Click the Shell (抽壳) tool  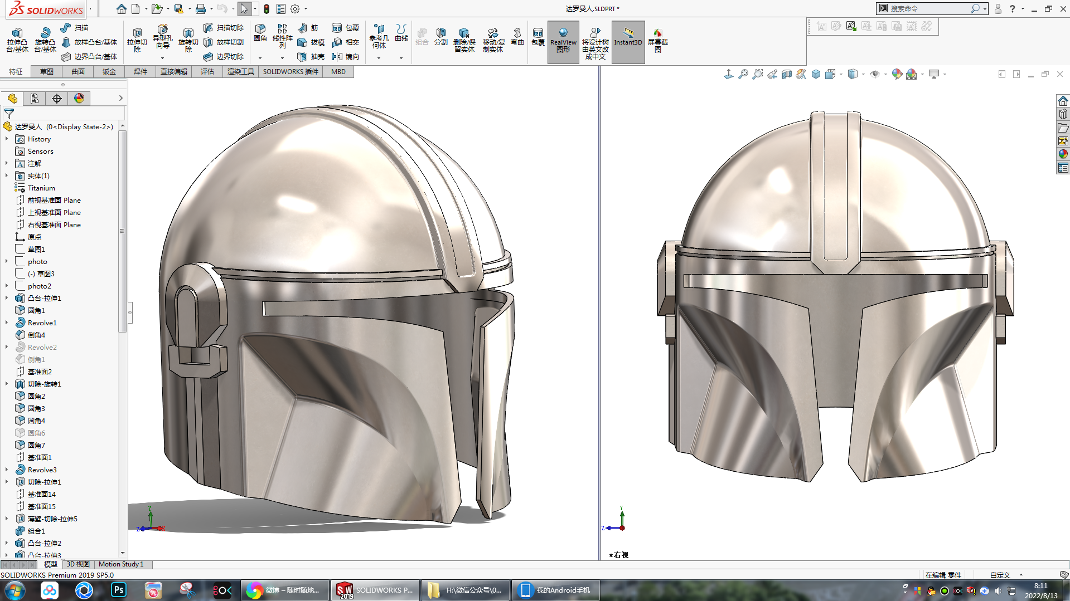click(311, 57)
